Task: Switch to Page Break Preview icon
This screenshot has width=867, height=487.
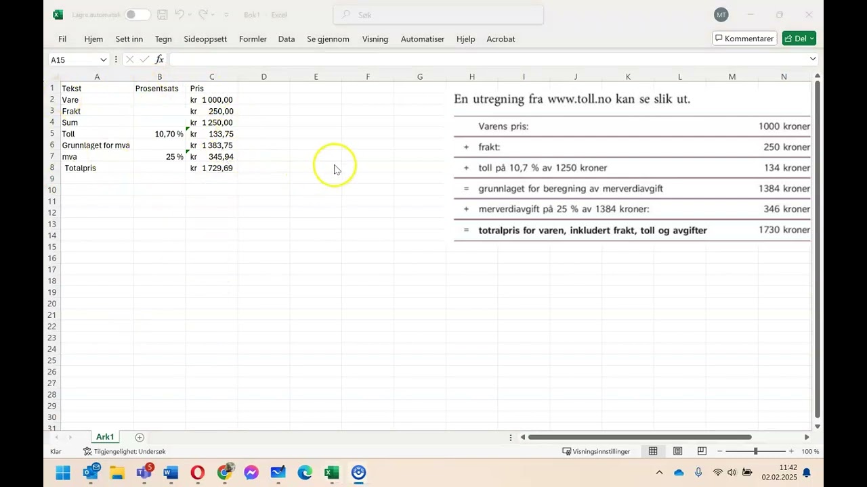Action: pyautogui.click(x=702, y=451)
